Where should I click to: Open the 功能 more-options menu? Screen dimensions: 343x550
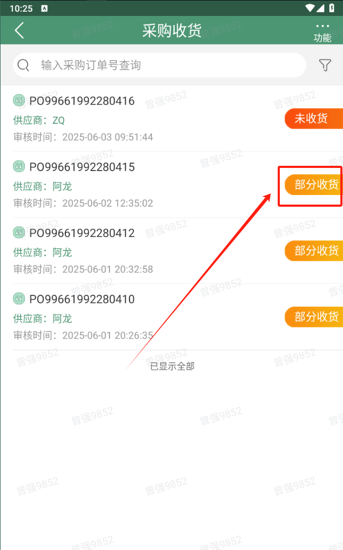(322, 32)
